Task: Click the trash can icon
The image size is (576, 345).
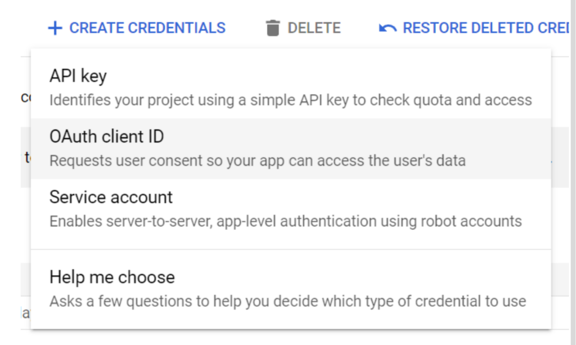Action: click(273, 28)
